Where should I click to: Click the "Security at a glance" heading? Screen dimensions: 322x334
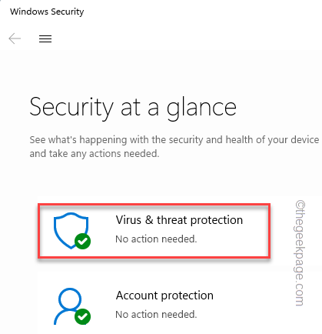point(133,107)
